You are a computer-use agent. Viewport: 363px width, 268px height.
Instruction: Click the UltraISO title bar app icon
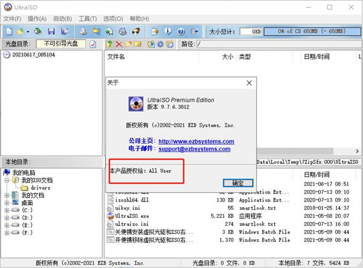(x=8, y=7)
